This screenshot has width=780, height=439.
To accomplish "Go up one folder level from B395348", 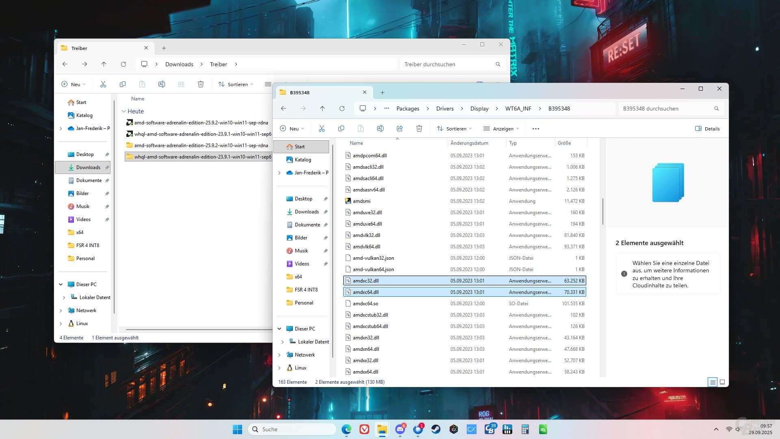I will click(323, 109).
